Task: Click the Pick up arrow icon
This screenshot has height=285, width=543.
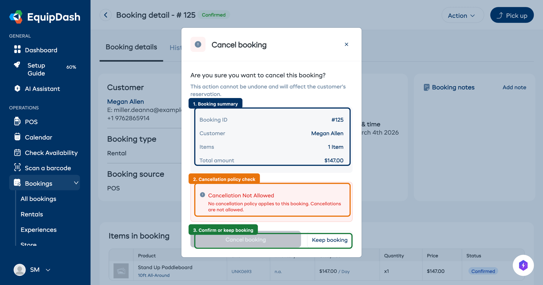Action: pyautogui.click(x=500, y=15)
